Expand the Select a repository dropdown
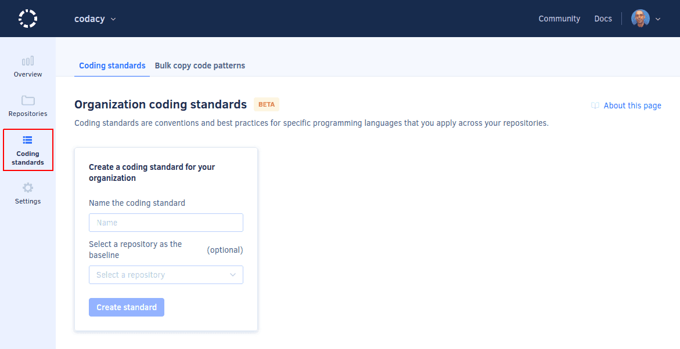Viewport: 680px width, 349px height. 165,274
